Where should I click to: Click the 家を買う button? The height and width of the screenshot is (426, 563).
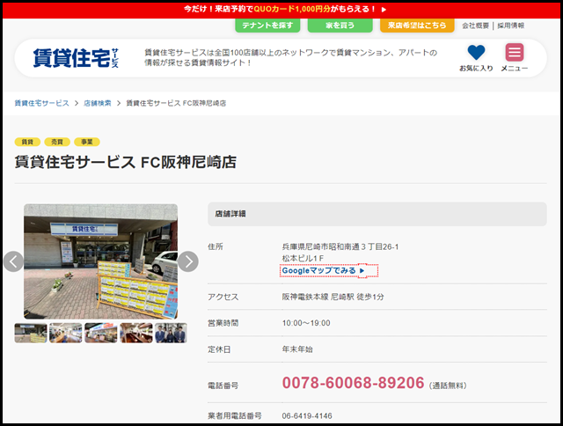coord(340,26)
